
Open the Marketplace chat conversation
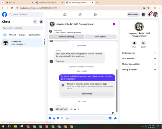[22, 43]
